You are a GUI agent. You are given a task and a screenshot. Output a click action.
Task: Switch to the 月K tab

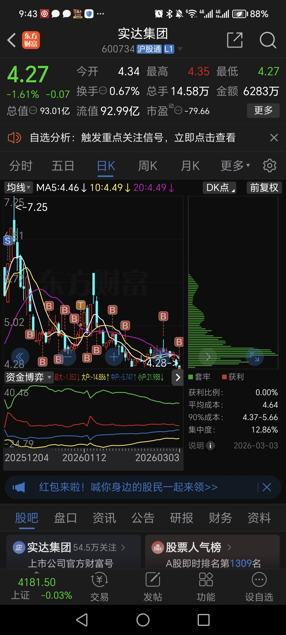(x=190, y=166)
